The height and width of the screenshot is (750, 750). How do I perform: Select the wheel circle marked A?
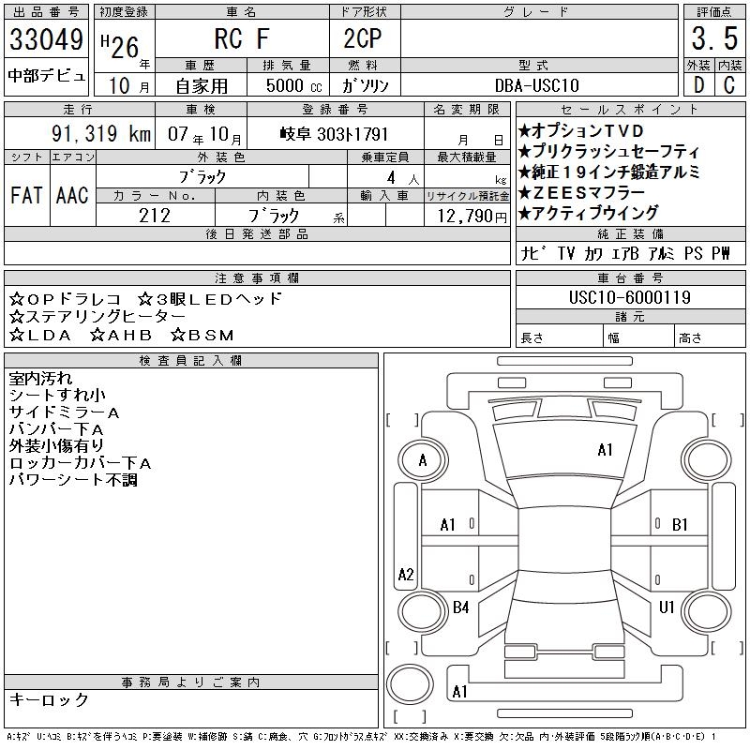(x=423, y=460)
